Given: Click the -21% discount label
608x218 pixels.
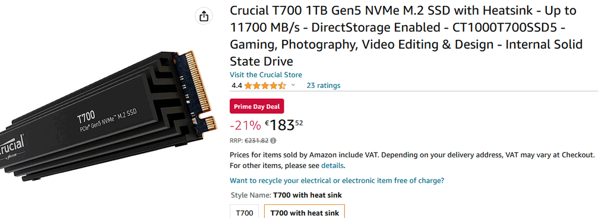Looking at the screenshot, I should pos(245,125).
